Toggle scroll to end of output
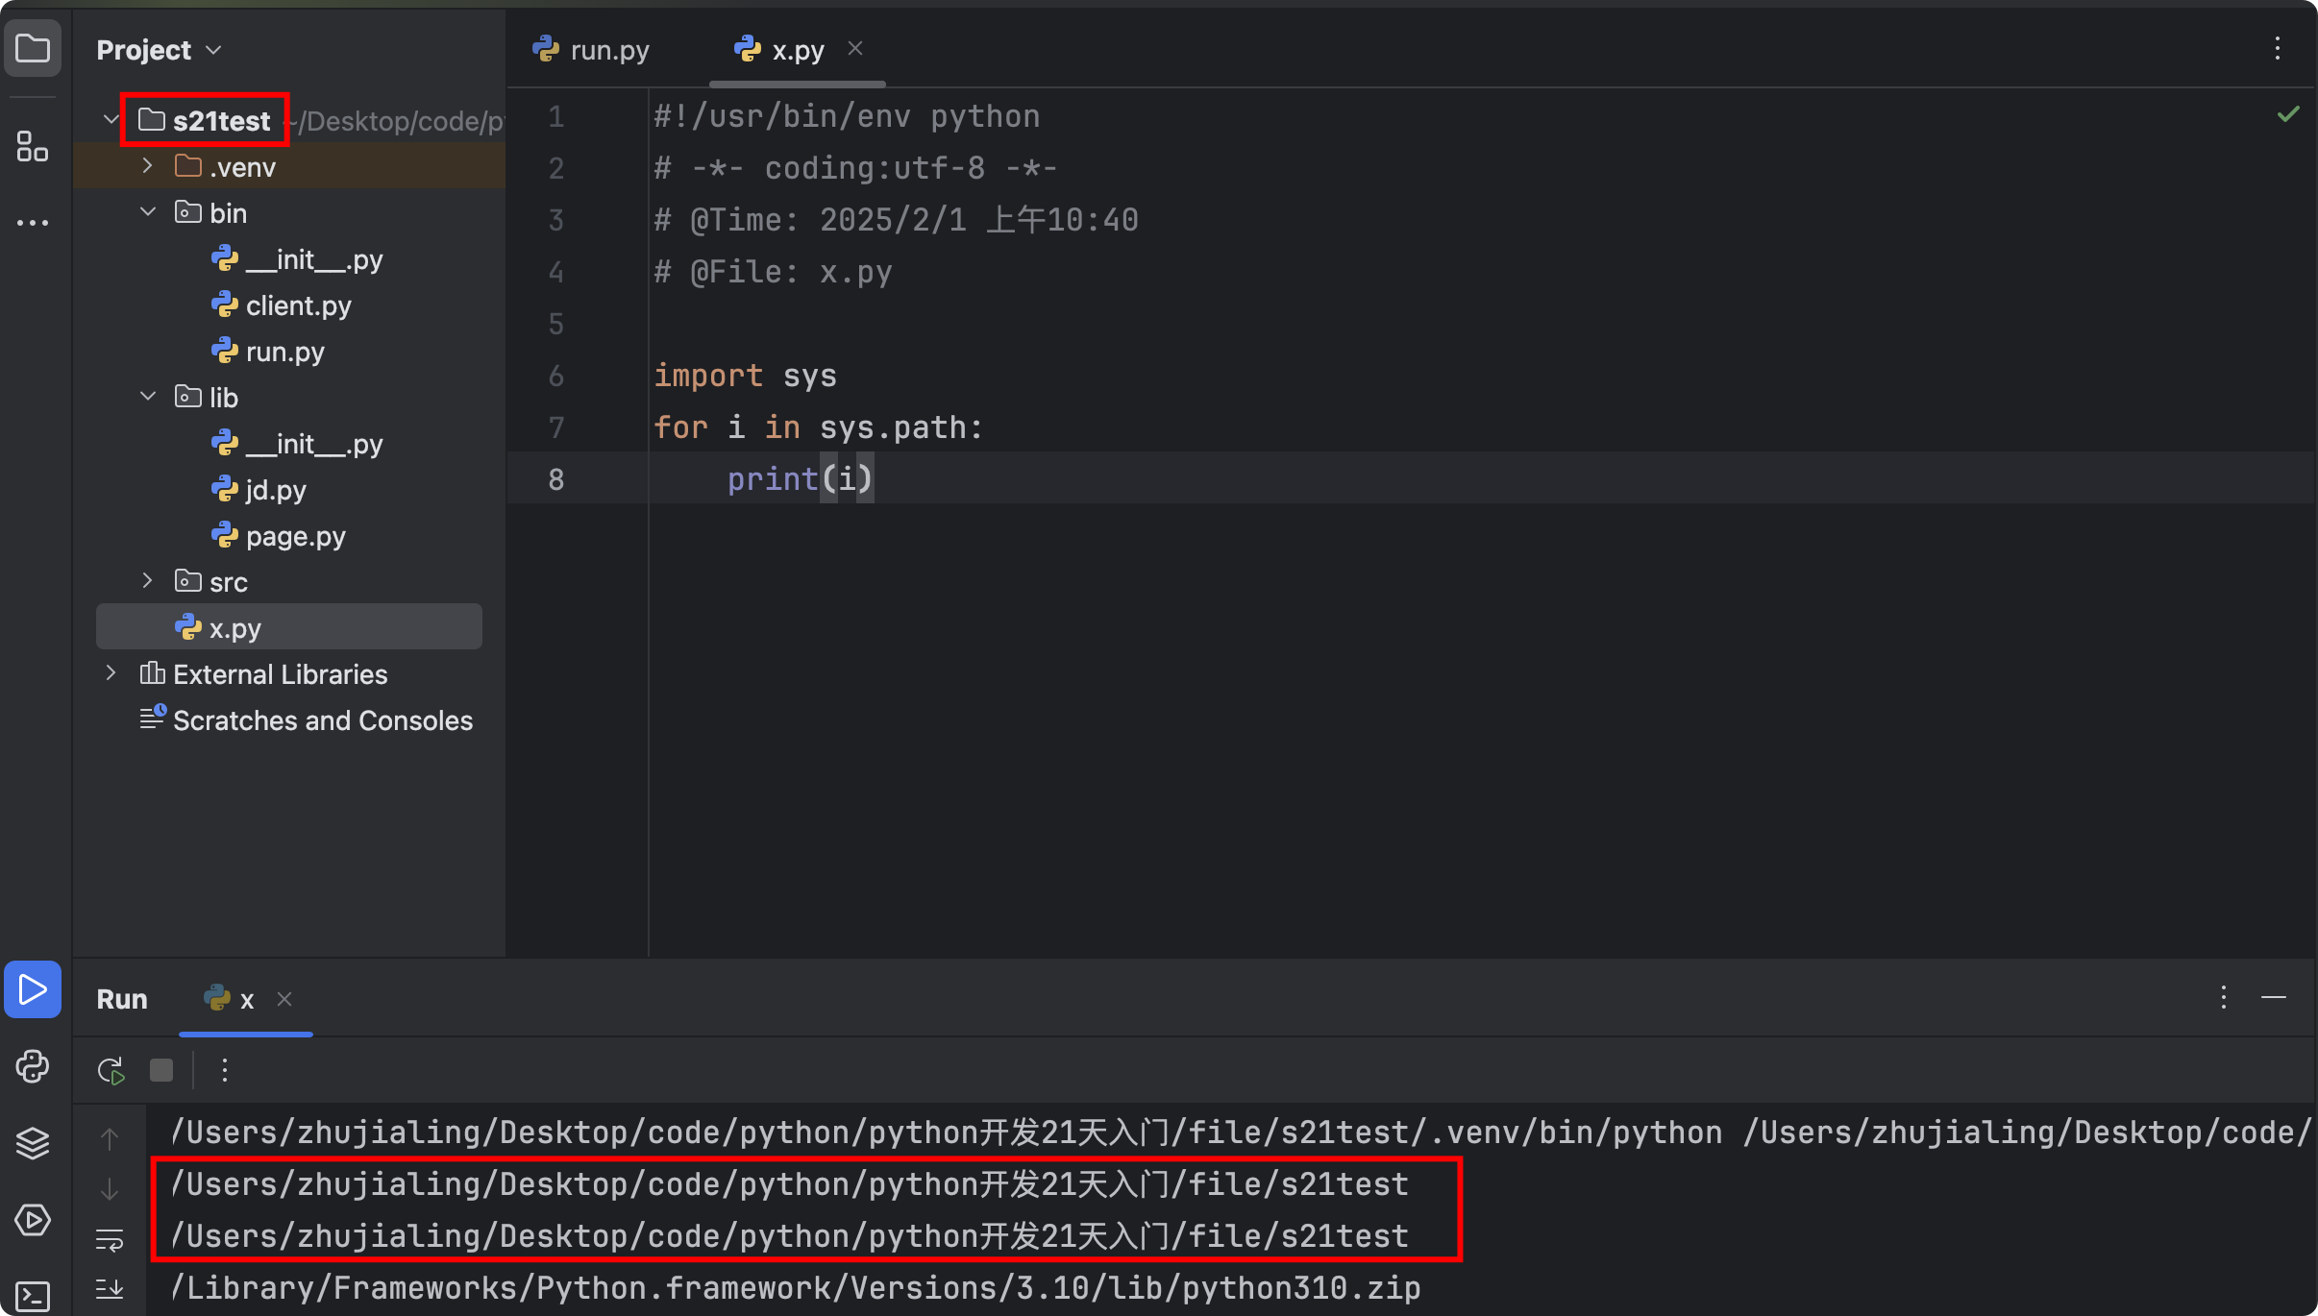This screenshot has width=2318, height=1316. (x=110, y=1289)
